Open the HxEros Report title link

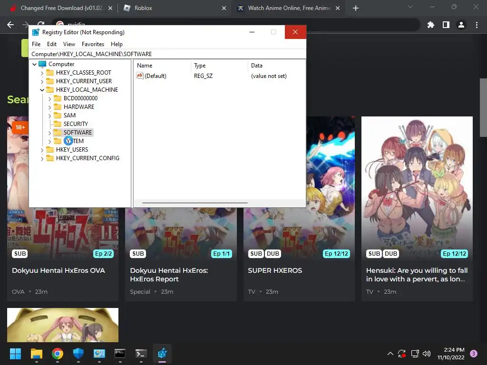[x=169, y=275]
